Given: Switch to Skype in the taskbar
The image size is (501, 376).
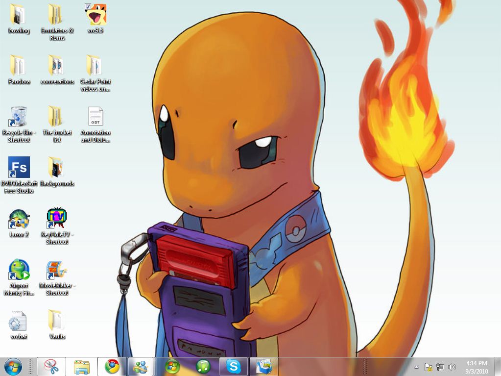Looking at the screenshot, I should click(234, 366).
